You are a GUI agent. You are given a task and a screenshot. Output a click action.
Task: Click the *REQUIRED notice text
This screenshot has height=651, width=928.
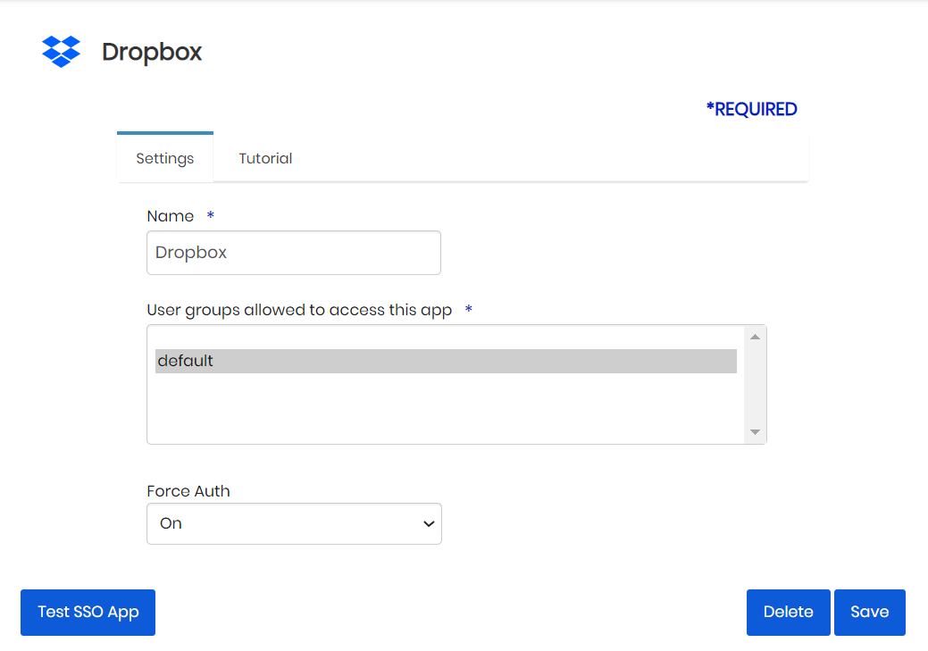(751, 109)
